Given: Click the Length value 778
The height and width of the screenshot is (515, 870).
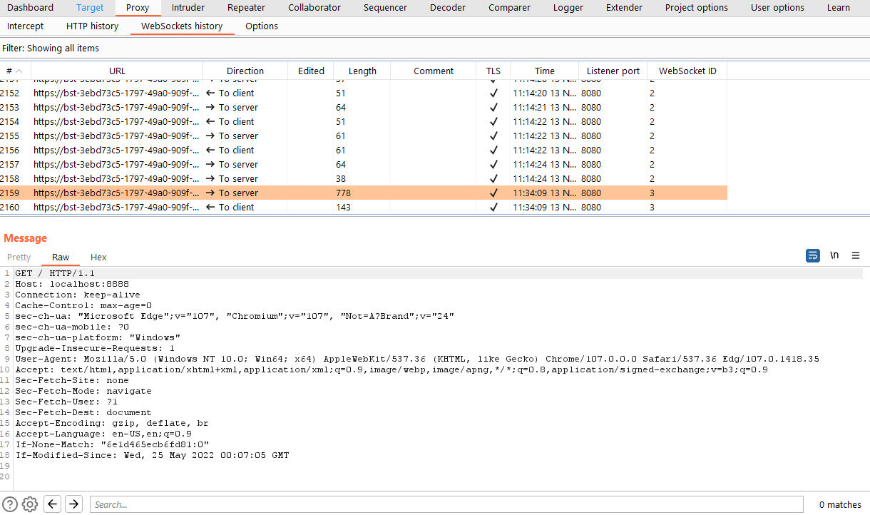Looking at the screenshot, I should (344, 193).
